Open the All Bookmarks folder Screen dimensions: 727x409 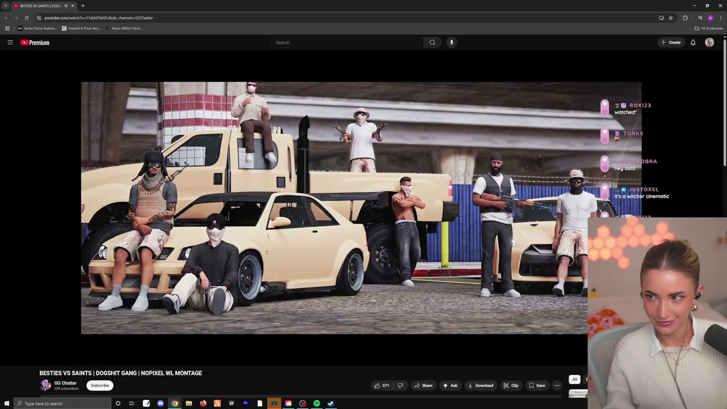click(x=708, y=28)
